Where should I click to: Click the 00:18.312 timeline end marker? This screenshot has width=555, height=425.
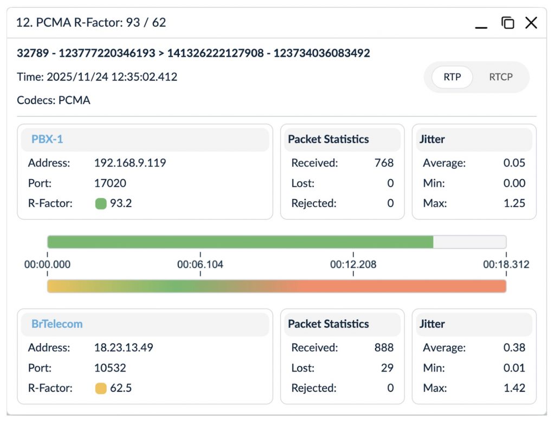[x=506, y=265]
